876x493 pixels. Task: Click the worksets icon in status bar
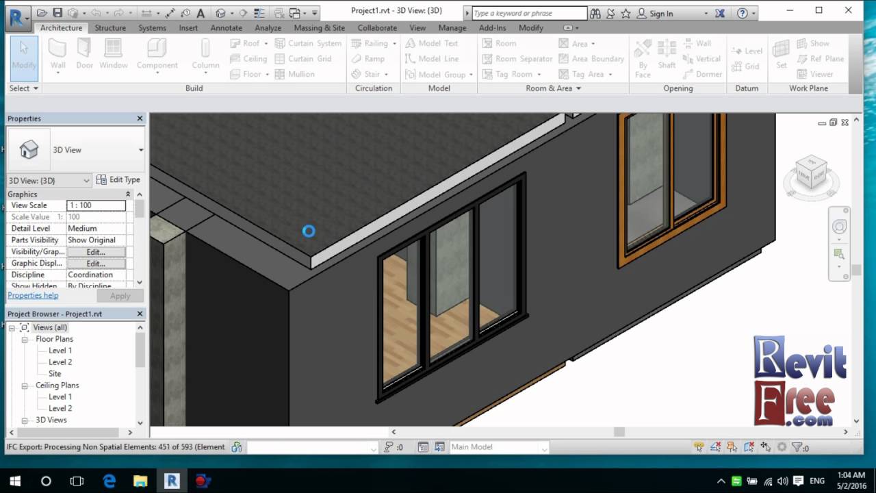[237, 447]
